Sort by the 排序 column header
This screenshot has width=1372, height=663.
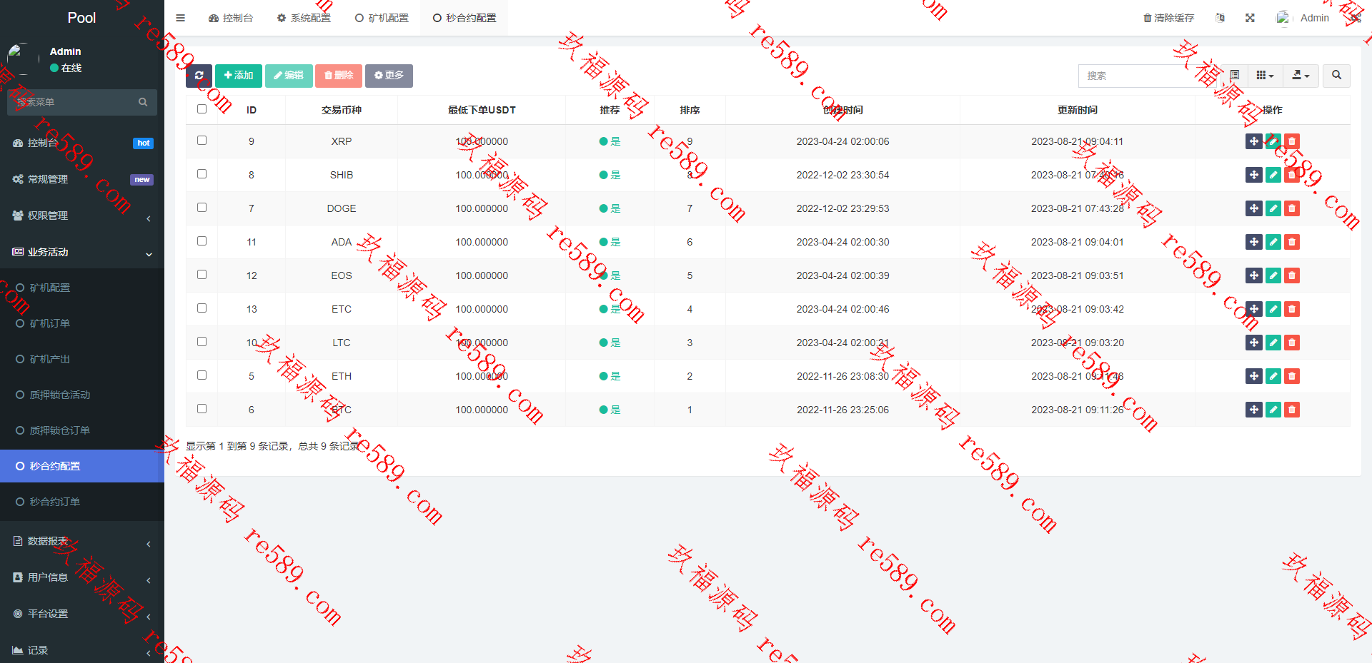690,110
